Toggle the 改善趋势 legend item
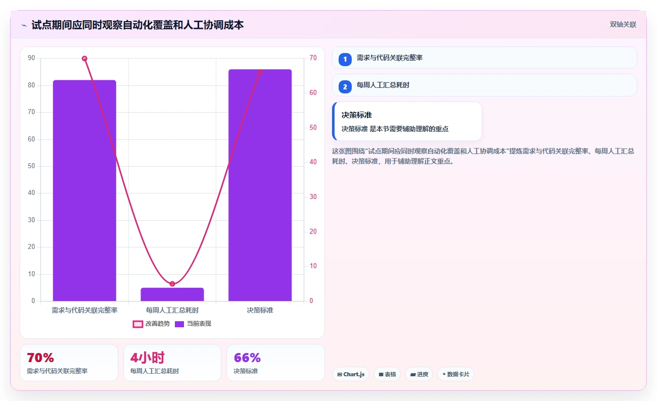Image resolution: width=657 pixels, height=401 pixels. (151, 324)
